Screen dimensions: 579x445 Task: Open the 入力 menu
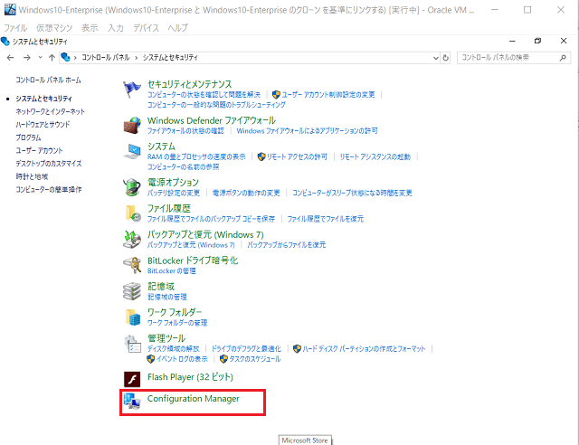pyautogui.click(x=116, y=28)
